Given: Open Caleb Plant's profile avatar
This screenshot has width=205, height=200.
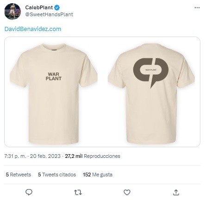Looking at the screenshot, I should click(12, 11).
